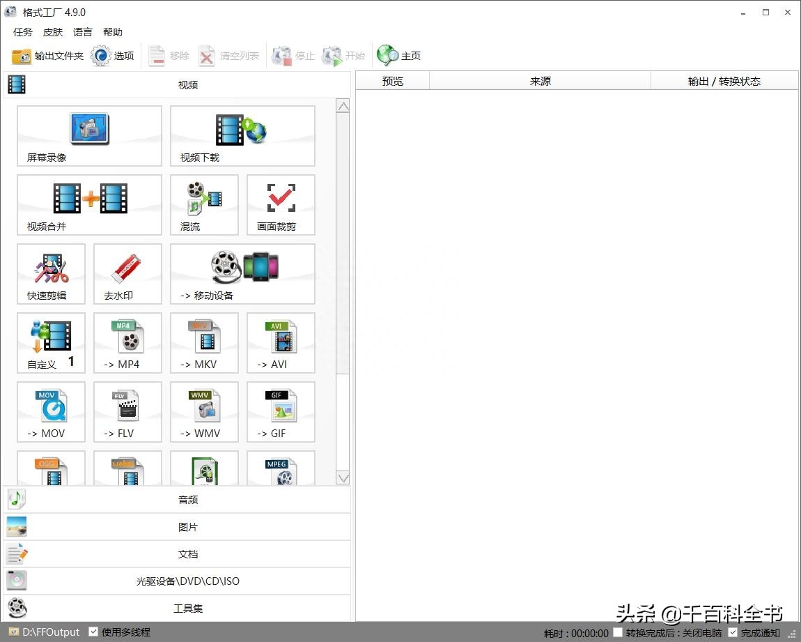Open the 视频合并 video merge tool
The width and height of the screenshot is (801, 642).
(x=88, y=204)
